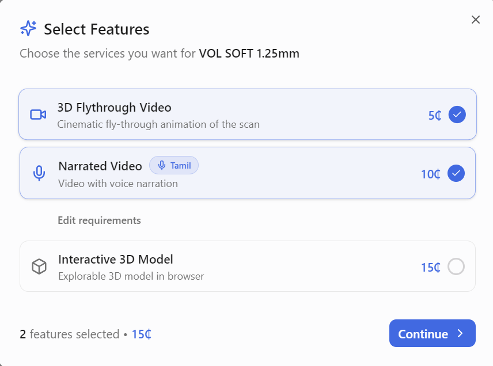493x366 pixels.
Task: Select the Narrated Video title text
Action: tap(100, 166)
